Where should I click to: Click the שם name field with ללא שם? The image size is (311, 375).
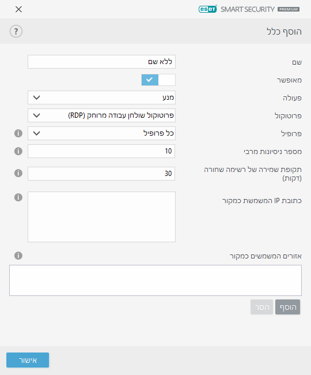[102, 62]
